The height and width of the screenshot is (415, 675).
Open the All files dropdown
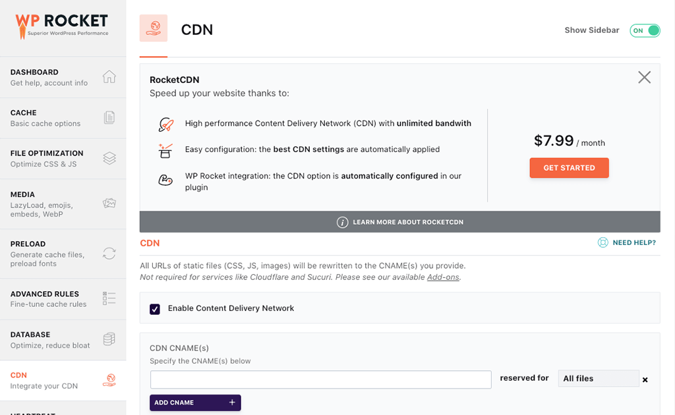(x=599, y=378)
